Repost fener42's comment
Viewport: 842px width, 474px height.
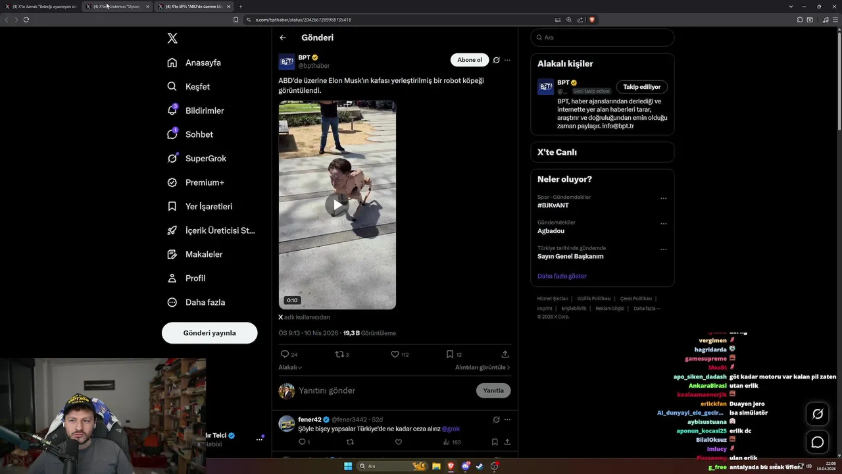pos(350,442)
